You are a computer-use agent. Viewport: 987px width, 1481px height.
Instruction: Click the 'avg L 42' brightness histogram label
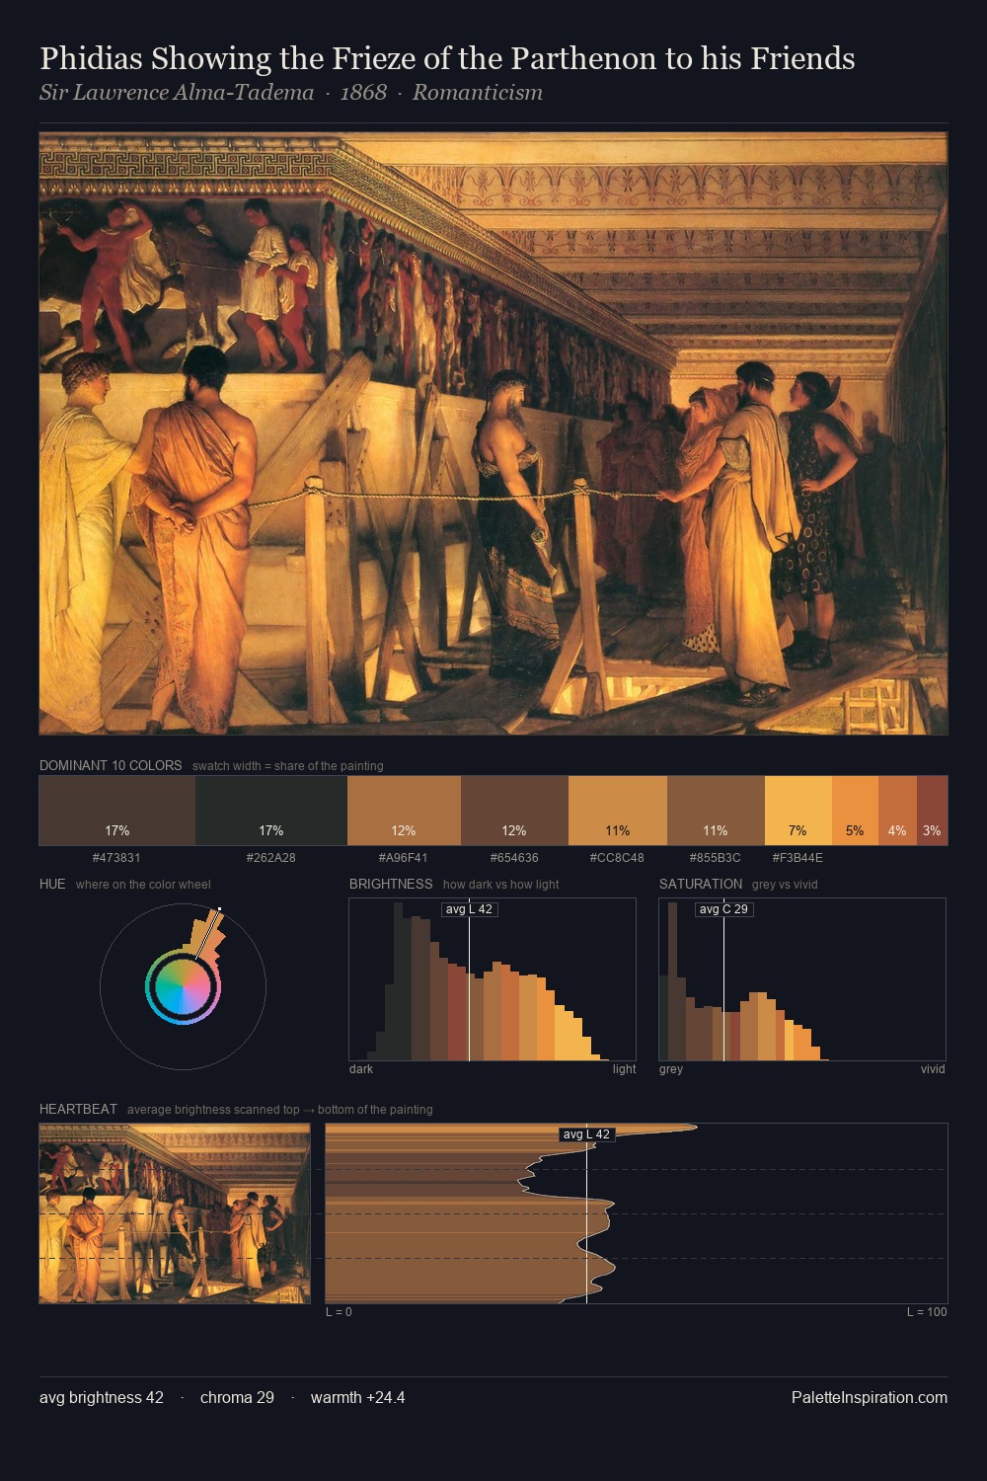(469, 909)
